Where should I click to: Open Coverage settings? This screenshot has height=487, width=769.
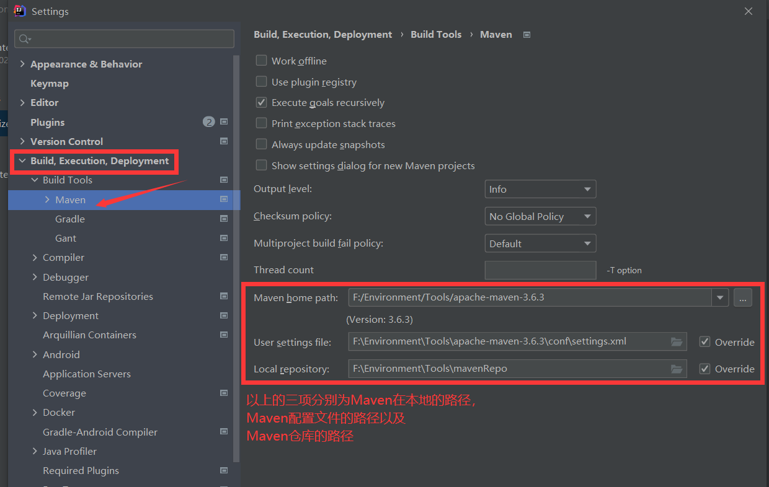pos(64,393)
